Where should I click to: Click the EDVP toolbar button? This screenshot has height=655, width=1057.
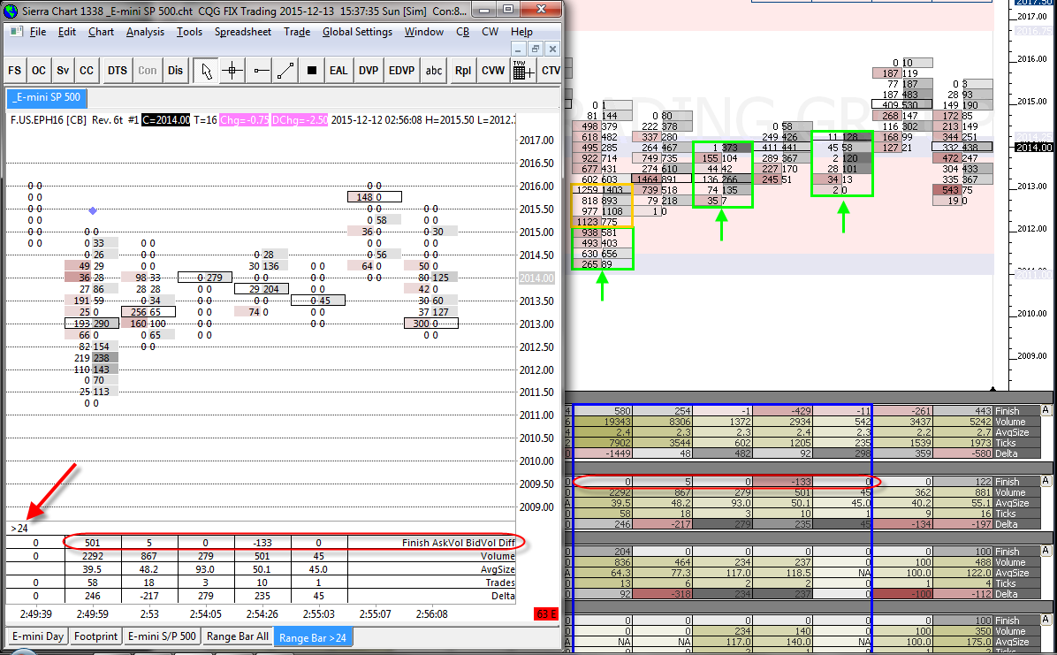click(402, 70)
